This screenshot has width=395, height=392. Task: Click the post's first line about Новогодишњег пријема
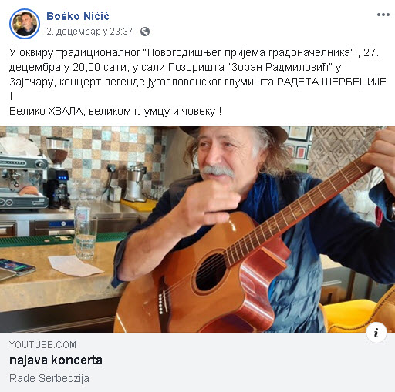[194, 52]
